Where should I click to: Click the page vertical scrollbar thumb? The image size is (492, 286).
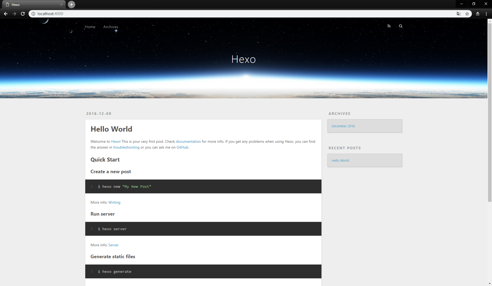tap(490, 113)
